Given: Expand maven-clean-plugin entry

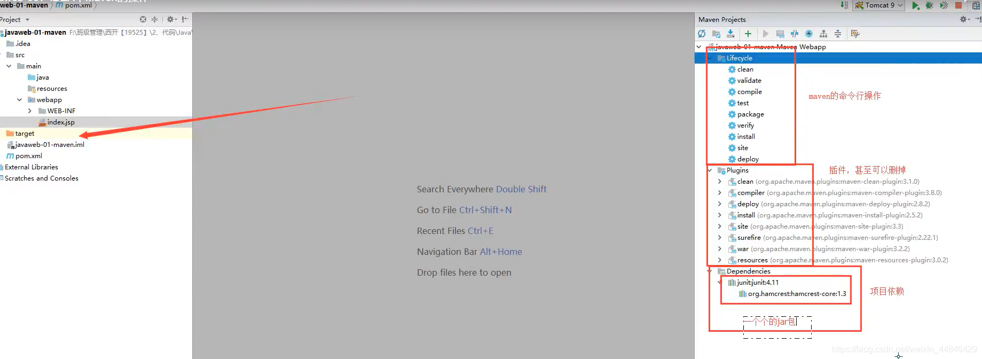Looking at the screenshot, I should (x=720, y=182).
